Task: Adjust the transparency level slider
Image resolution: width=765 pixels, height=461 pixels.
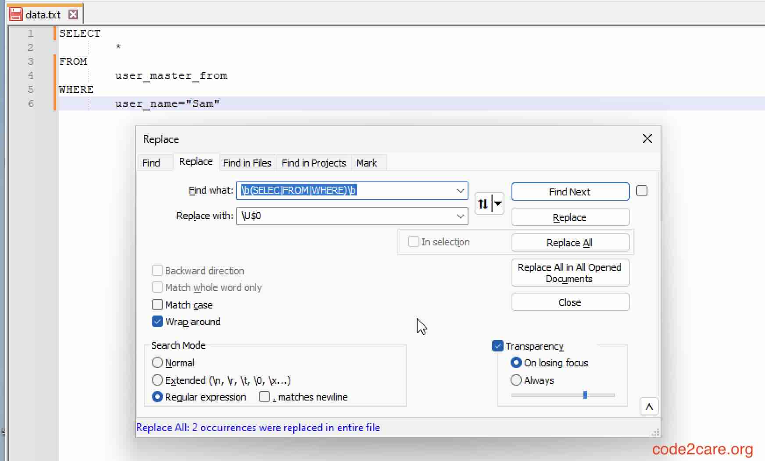Action: tap(585, 395)
